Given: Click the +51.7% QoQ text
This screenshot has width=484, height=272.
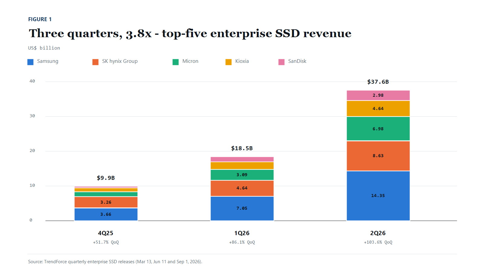Looking at the screenshot, I should [x=106, y=242].
